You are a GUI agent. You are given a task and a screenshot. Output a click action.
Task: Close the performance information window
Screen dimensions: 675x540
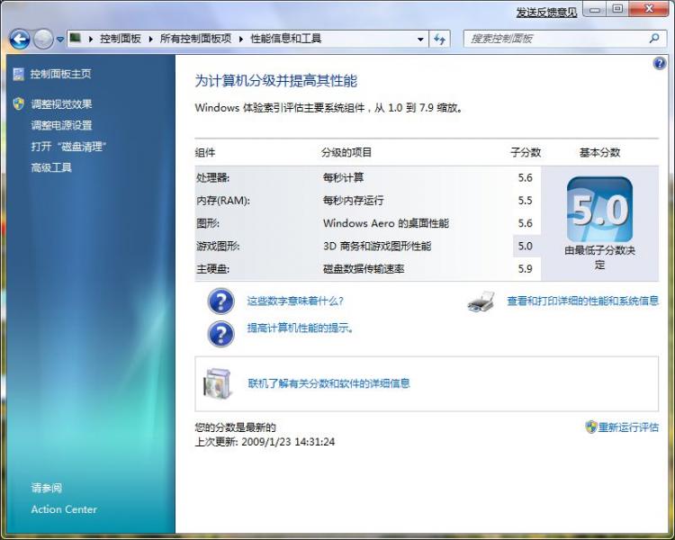click(649, 9)
